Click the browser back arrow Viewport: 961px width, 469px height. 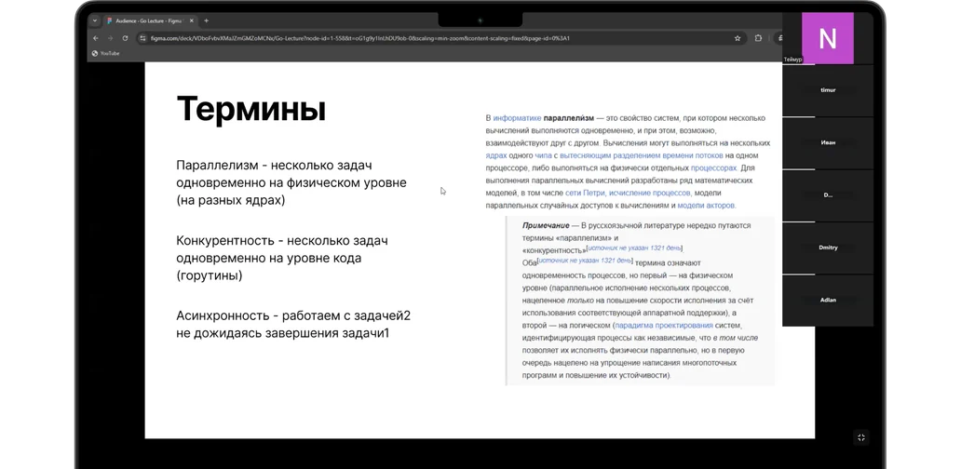coord(95,38)
